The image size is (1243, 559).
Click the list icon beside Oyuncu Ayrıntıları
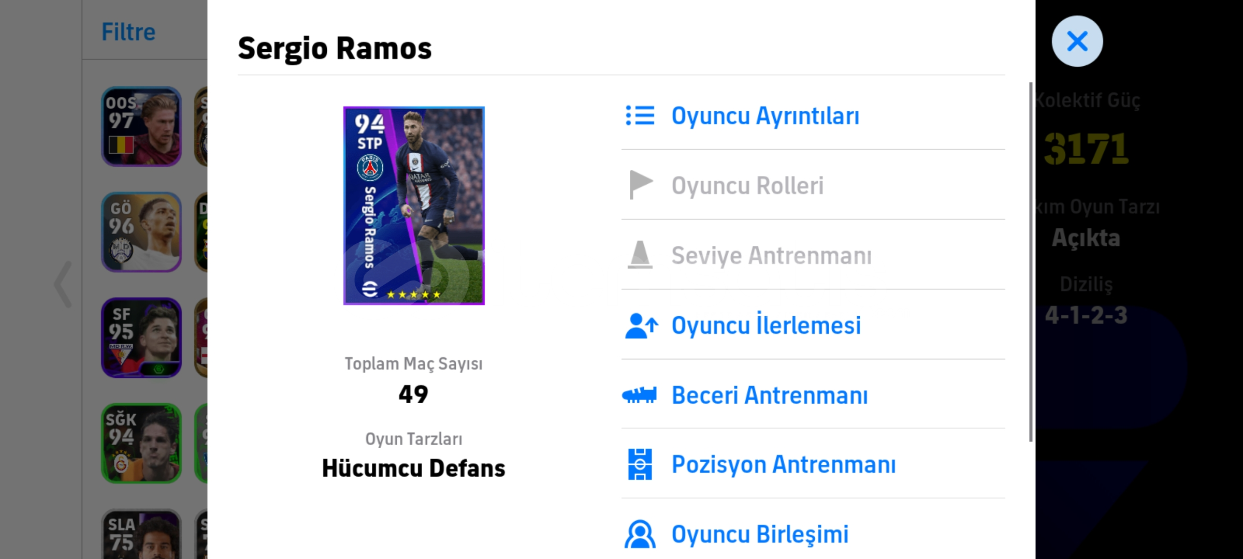click(x=640, y=115)
